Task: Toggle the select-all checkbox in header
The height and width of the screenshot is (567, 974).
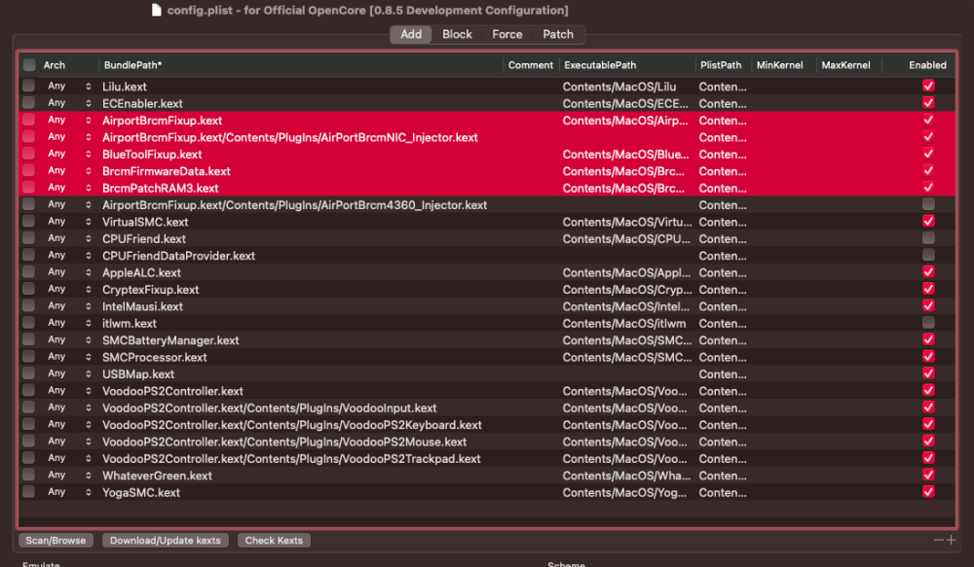Action: (29, 64)
